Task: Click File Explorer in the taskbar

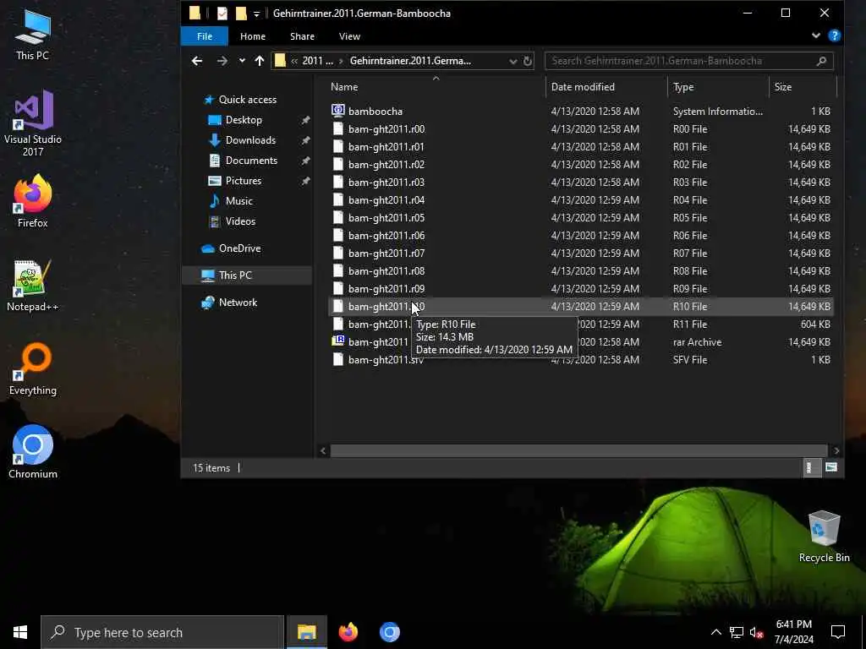Action: 306,632
